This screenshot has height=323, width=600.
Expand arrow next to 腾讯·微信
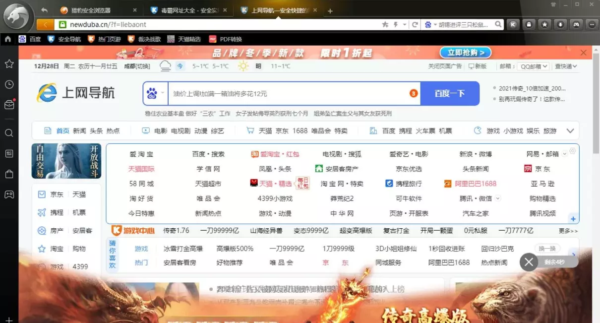[x=498, y=198]
